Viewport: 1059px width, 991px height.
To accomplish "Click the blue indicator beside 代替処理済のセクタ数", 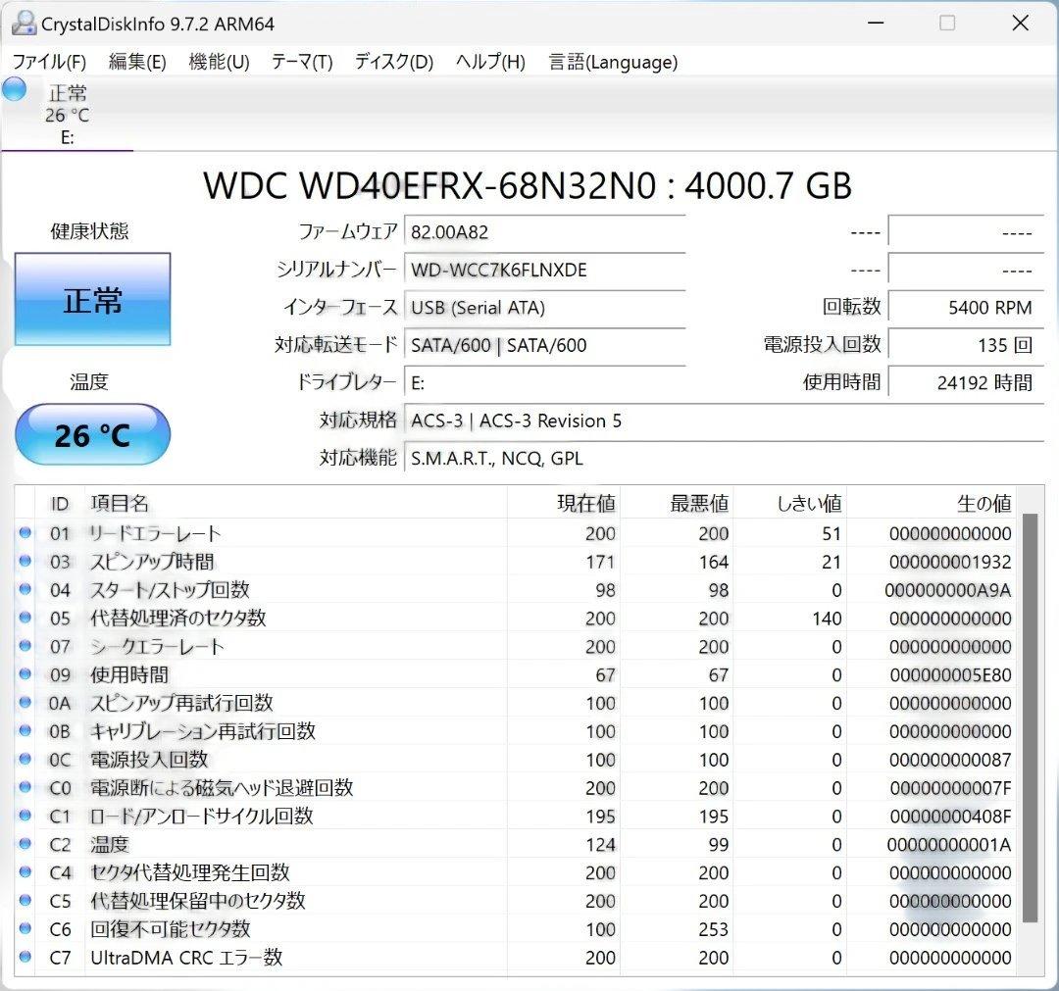I will [25, 619].
